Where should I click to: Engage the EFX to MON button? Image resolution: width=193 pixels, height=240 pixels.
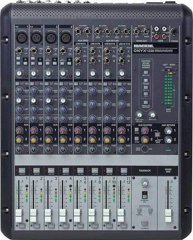pos(157,135)
